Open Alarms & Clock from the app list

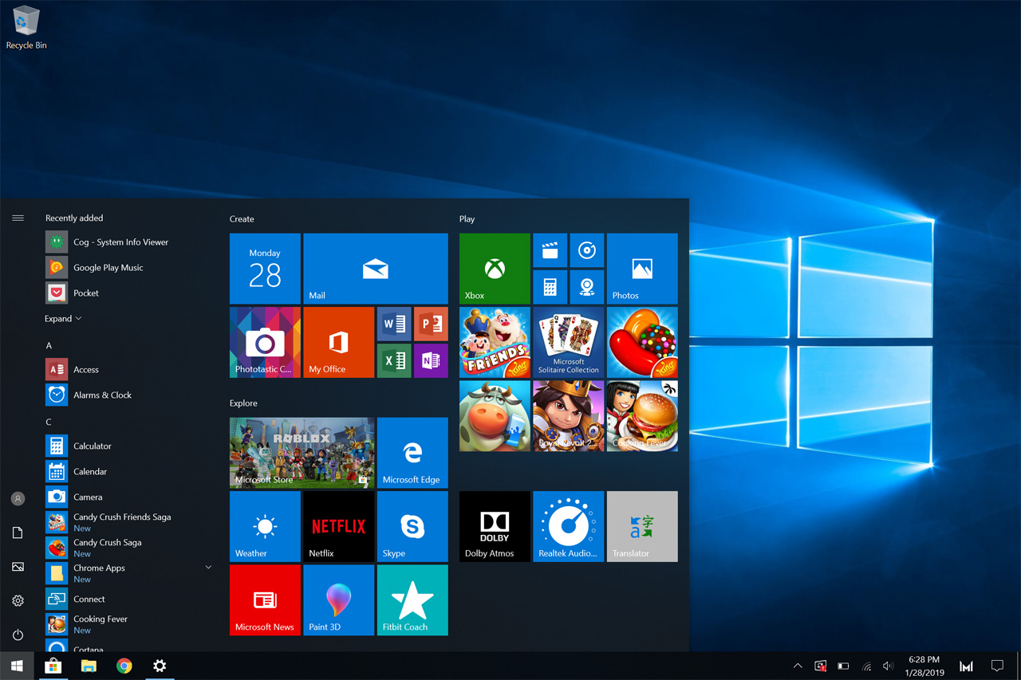pos(102,395)
